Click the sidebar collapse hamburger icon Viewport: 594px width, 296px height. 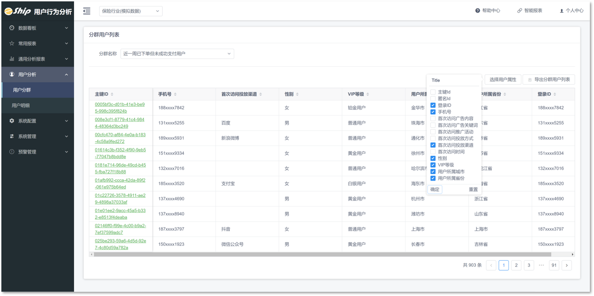[86, 11]
